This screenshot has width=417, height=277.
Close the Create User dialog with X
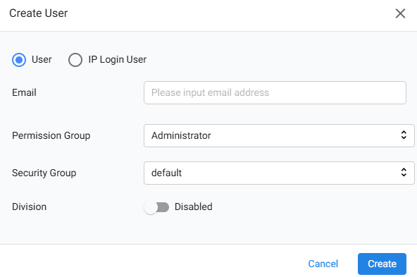(400, 13)
